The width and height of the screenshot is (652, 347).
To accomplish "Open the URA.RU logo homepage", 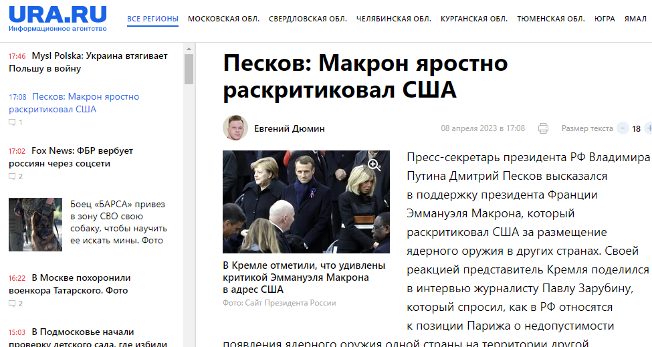I will click(x=58, y=19).
